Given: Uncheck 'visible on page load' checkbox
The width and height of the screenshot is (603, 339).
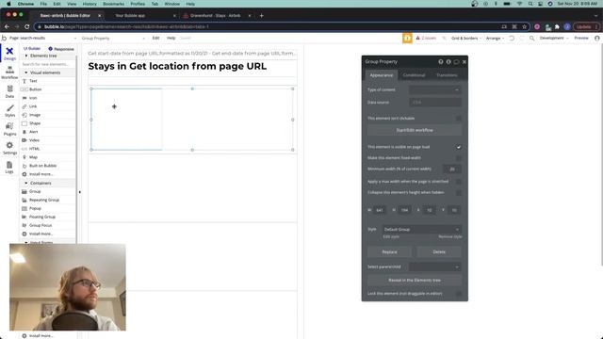Looking at the screenshot, I should tap(459, 147).
